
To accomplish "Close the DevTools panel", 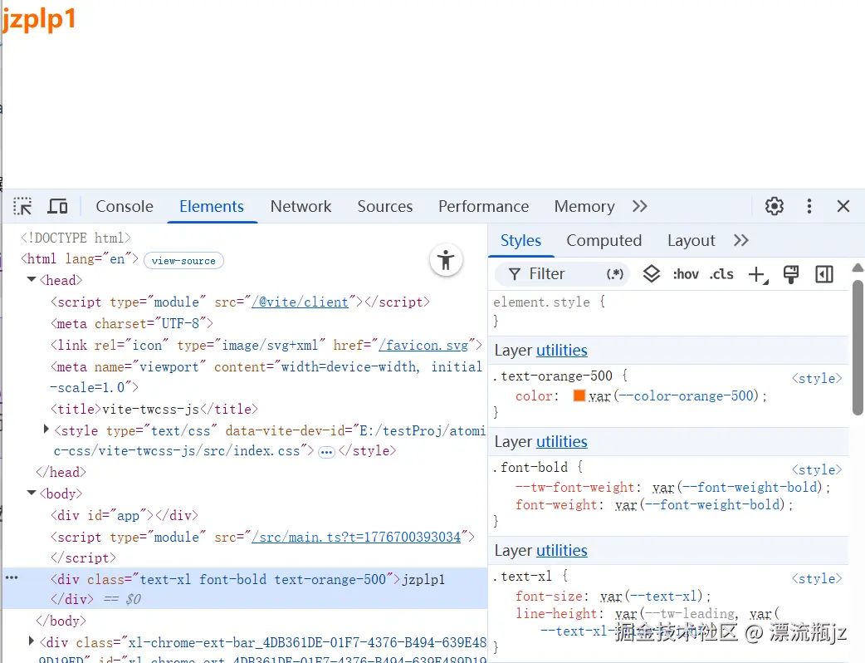I will pos(843,207).
